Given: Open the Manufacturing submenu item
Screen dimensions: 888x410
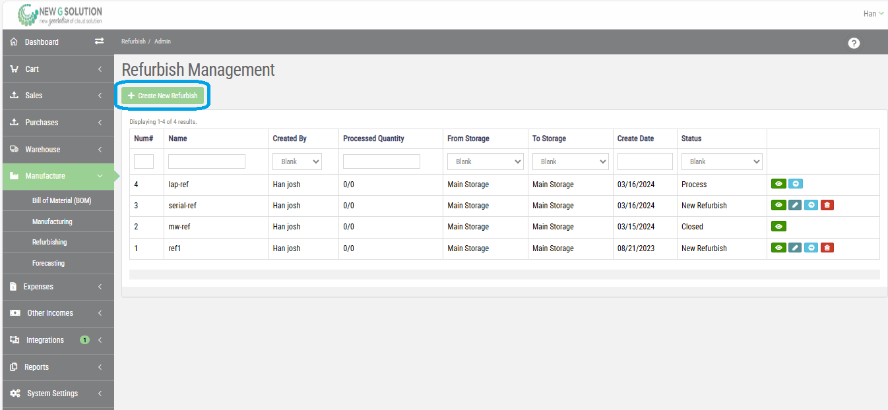Looking at the screenshot, I should pos(52,221).
